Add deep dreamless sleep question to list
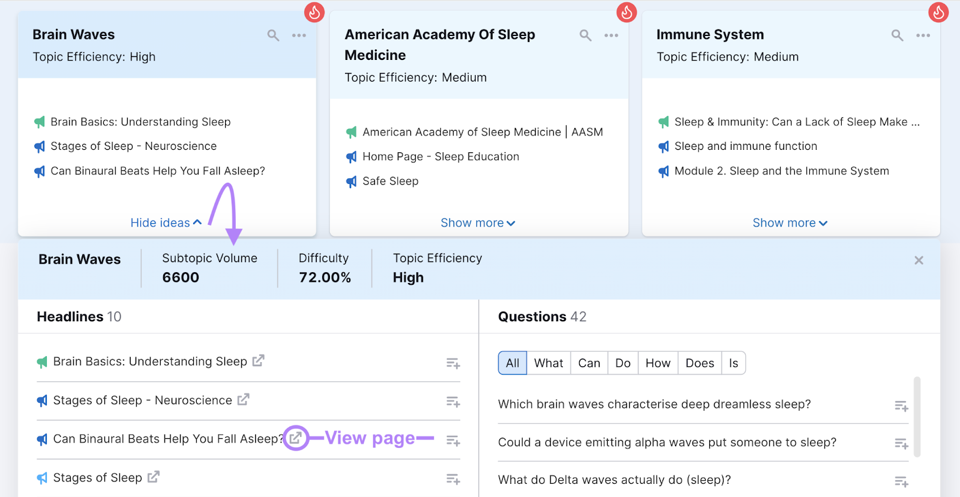The width and height of the screenshot is (960, 497). (901, 406)
